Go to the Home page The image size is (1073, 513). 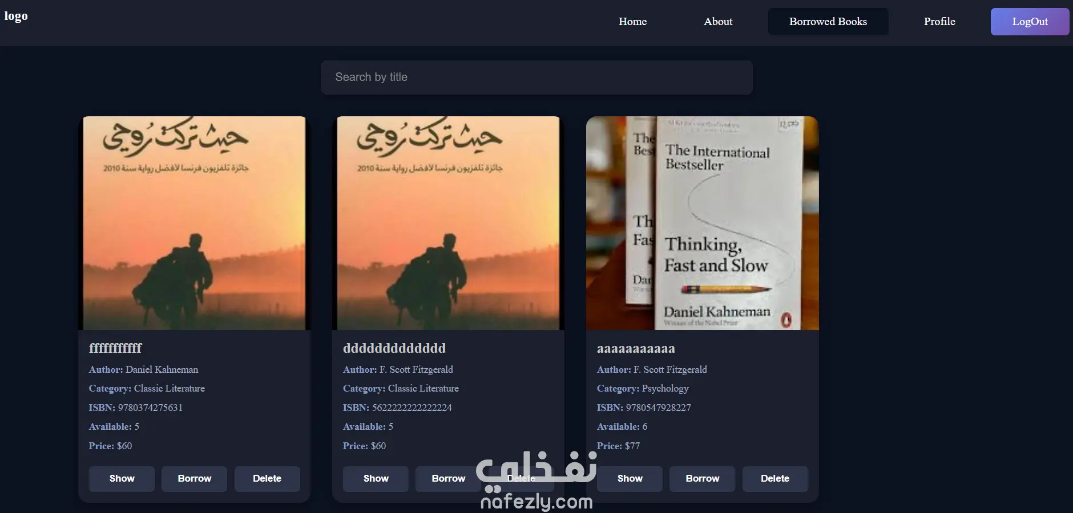pyautogui.click(x=632, y=22)
